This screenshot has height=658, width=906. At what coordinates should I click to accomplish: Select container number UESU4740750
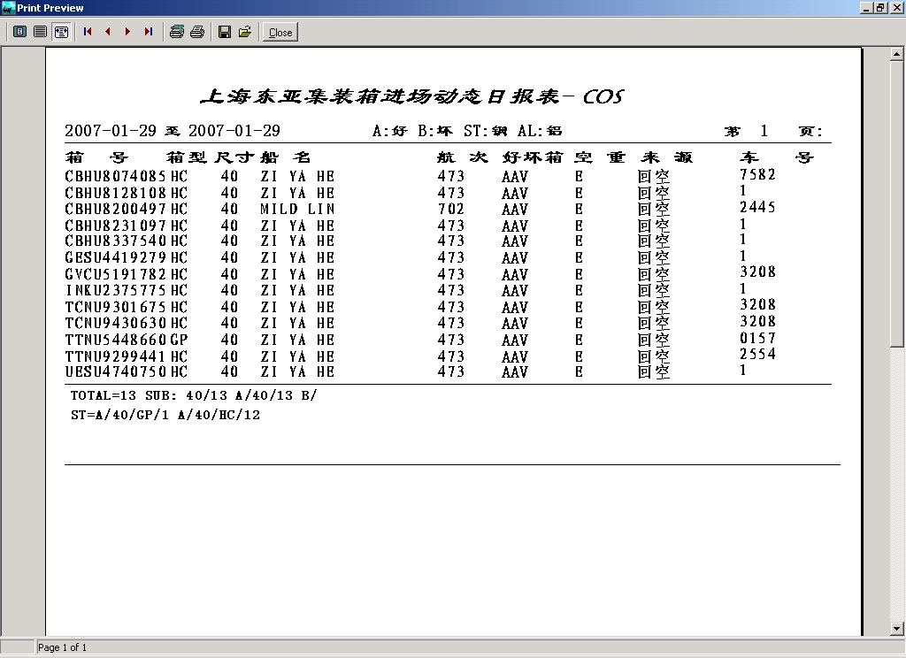116,371
